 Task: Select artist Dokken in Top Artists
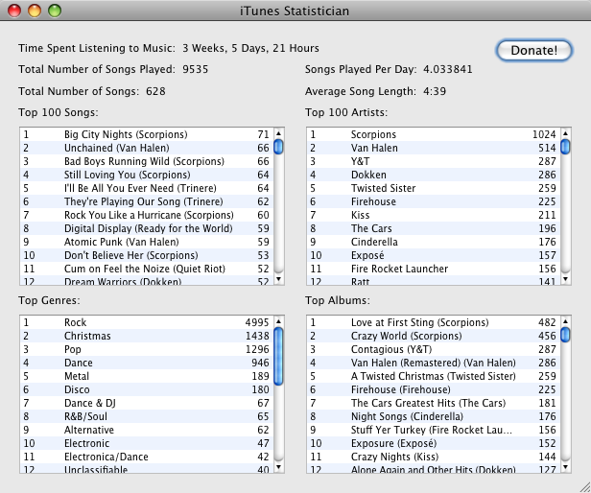click(x=434, y=175)
